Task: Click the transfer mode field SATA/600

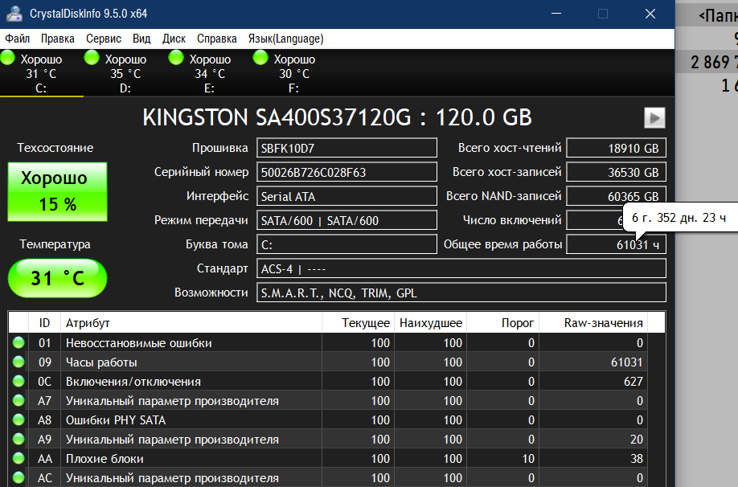Action: (x=346, y=220)
